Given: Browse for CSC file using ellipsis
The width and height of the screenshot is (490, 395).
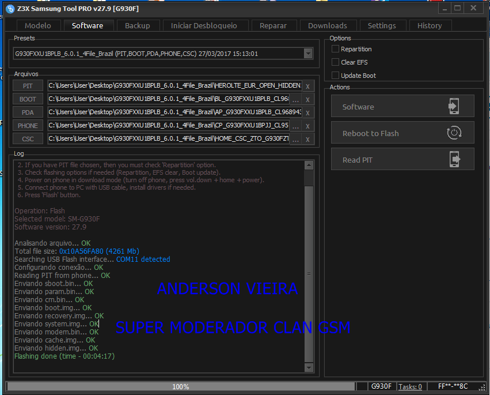Looking at the screenshot, I should pos(295,139).
